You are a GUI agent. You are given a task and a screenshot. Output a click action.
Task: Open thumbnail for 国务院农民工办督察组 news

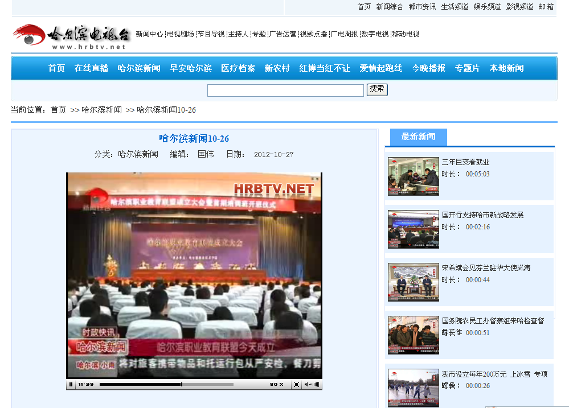[x=414, y=335]
